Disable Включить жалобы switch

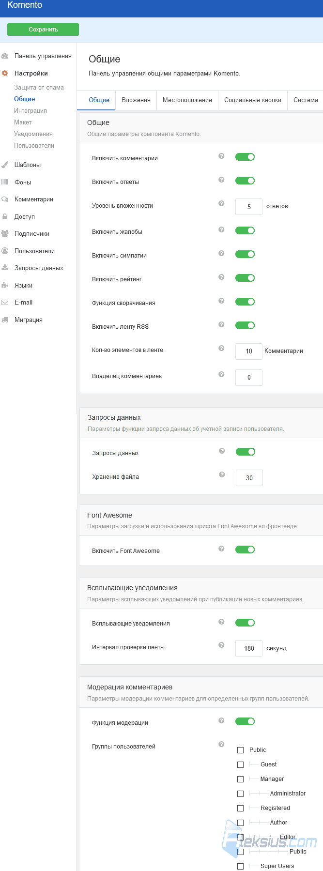pos(245,230)
